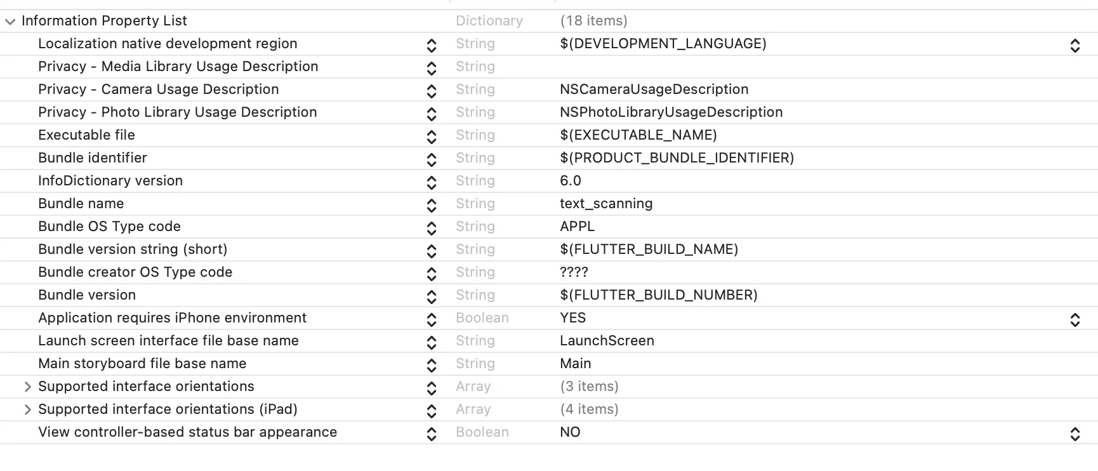Click the String type of Bundle creator OS Type code
This screenshot has width=1098, height=471.
click(475, 272)
